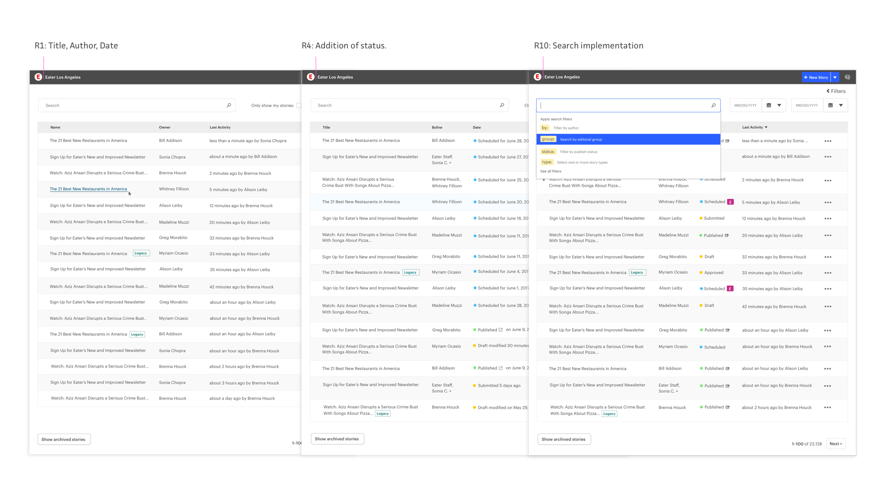The image size is (885, 487).
Task: Click the Eater logo in the R4 panel header
Action: [311, 77]
